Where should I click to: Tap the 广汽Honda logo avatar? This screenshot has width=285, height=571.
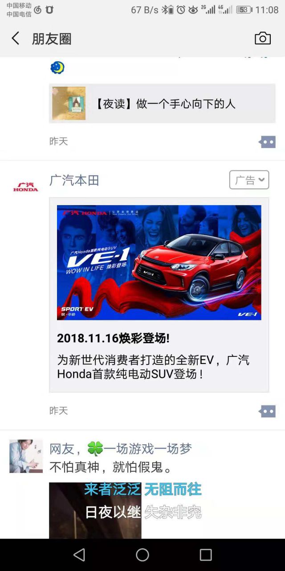click(x=26, y=187)
